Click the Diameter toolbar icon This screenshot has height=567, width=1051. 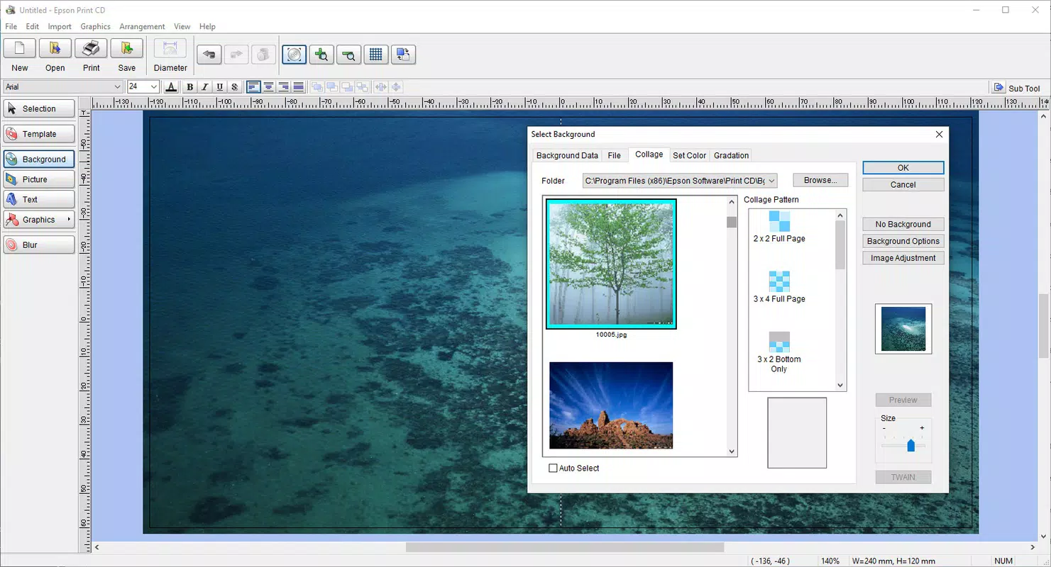[170, 49]
